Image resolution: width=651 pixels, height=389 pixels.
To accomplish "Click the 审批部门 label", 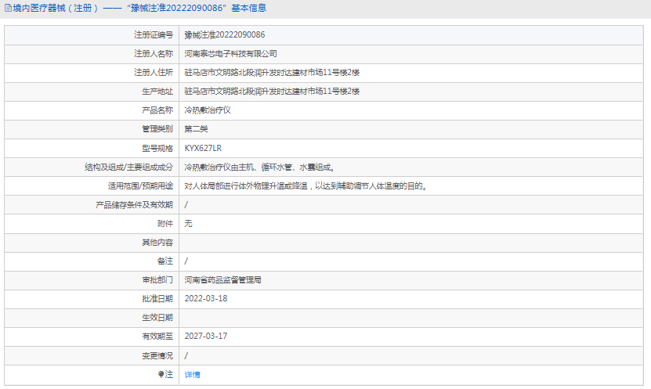I will point(157,280).
